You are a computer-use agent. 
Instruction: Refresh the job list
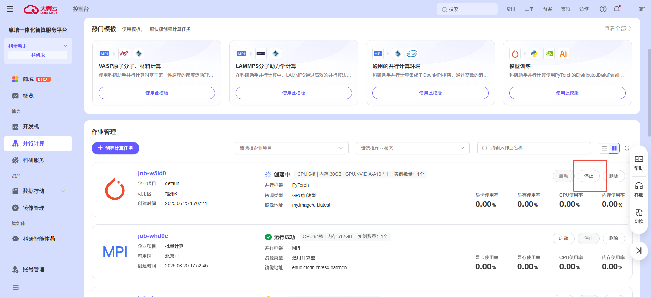point(627,148)
